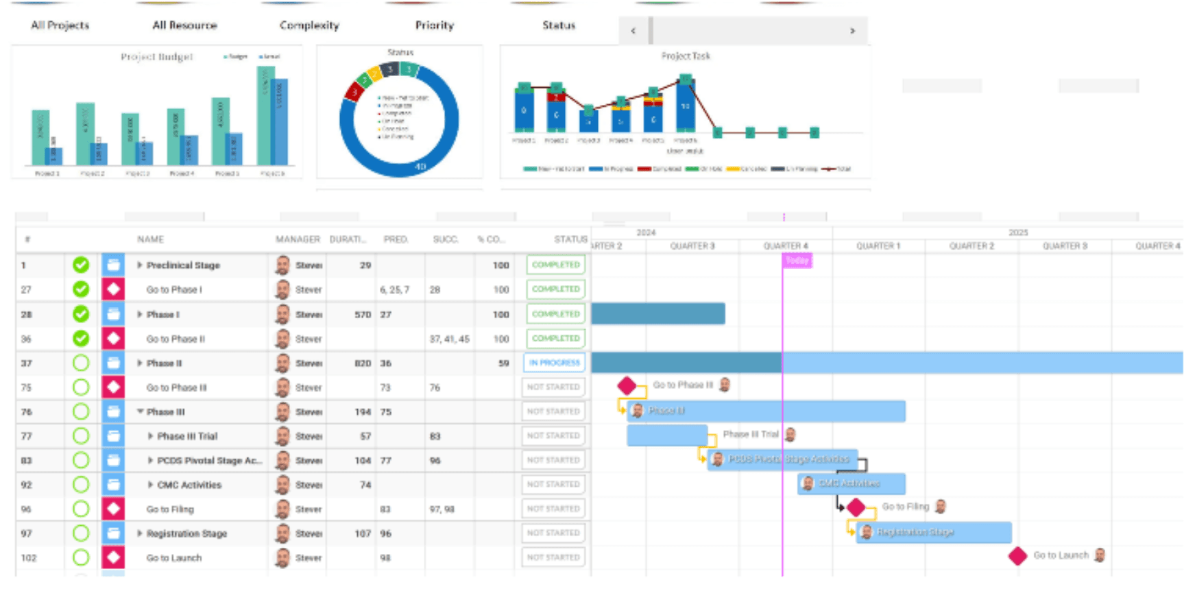The width and height of the screenshot is (1195, 613).
Task: Click the folder icon in Phase III row
Action: click(113, 411)
